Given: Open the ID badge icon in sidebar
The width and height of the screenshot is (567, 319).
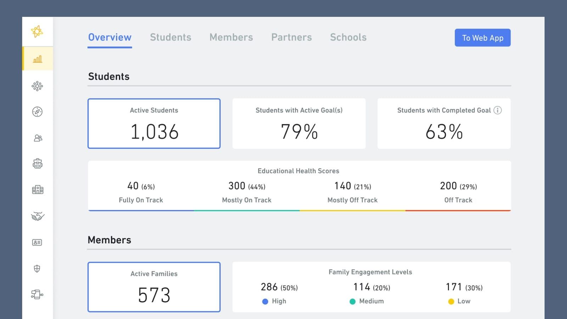Looking at the screenshot, I should pyautogui.click(x=37, y=242).
